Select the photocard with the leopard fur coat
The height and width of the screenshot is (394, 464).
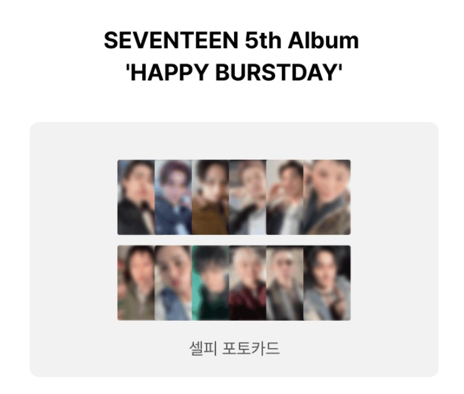pos(327,198)
